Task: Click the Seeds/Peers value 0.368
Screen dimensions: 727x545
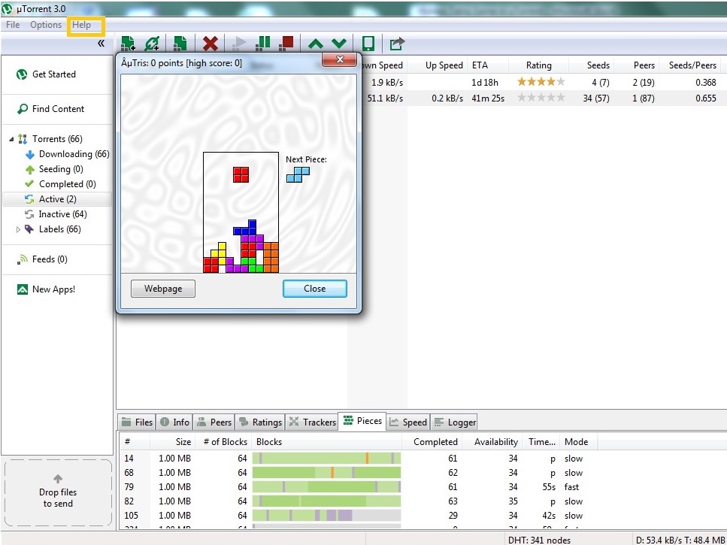Action: pos(706,83)
